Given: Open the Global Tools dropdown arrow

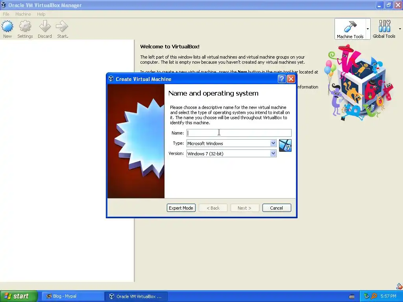Looking at the screenshot, I should coord(400,29).
